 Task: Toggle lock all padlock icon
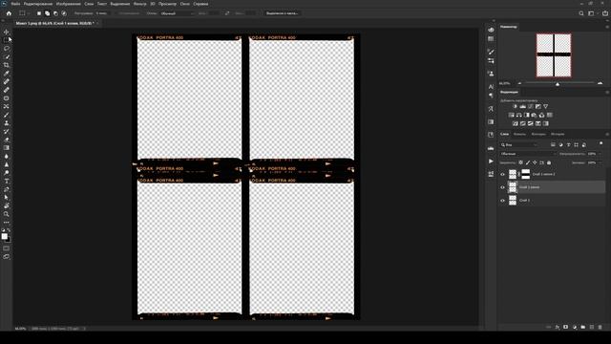(549, 162)
